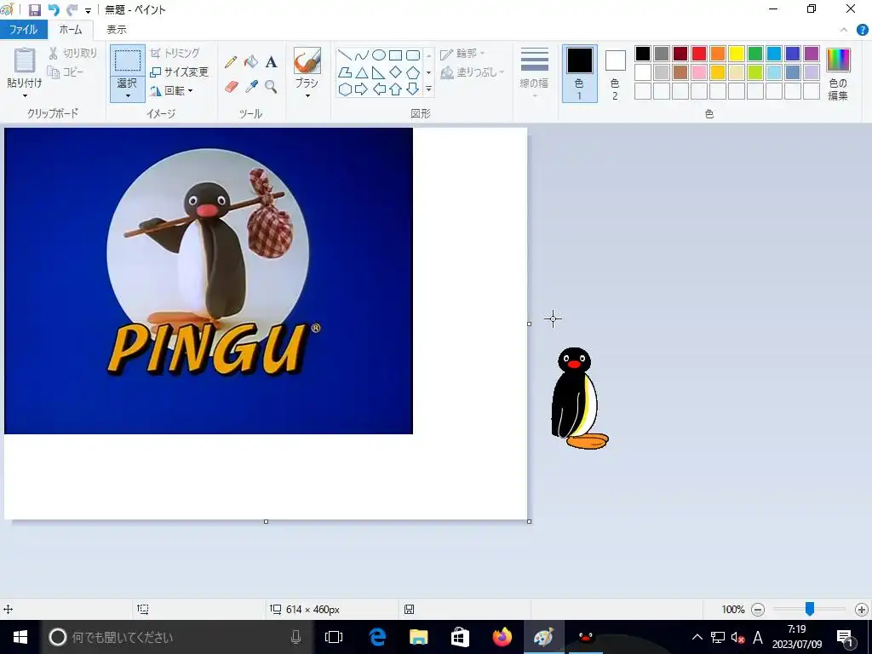Select the Pencil tool

tap(231, 61)
